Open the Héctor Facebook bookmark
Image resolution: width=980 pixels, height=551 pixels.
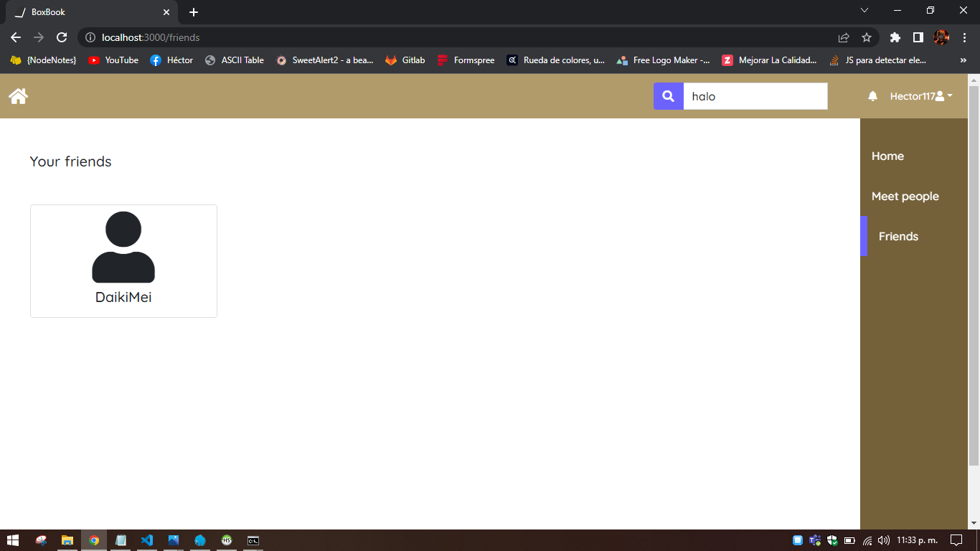click(x=171, y=60)
